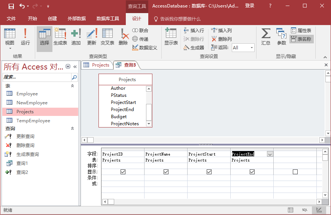Select the 删除 (Delete) query icon
This screenshot has width=331, height=215.
click(123, 37)
